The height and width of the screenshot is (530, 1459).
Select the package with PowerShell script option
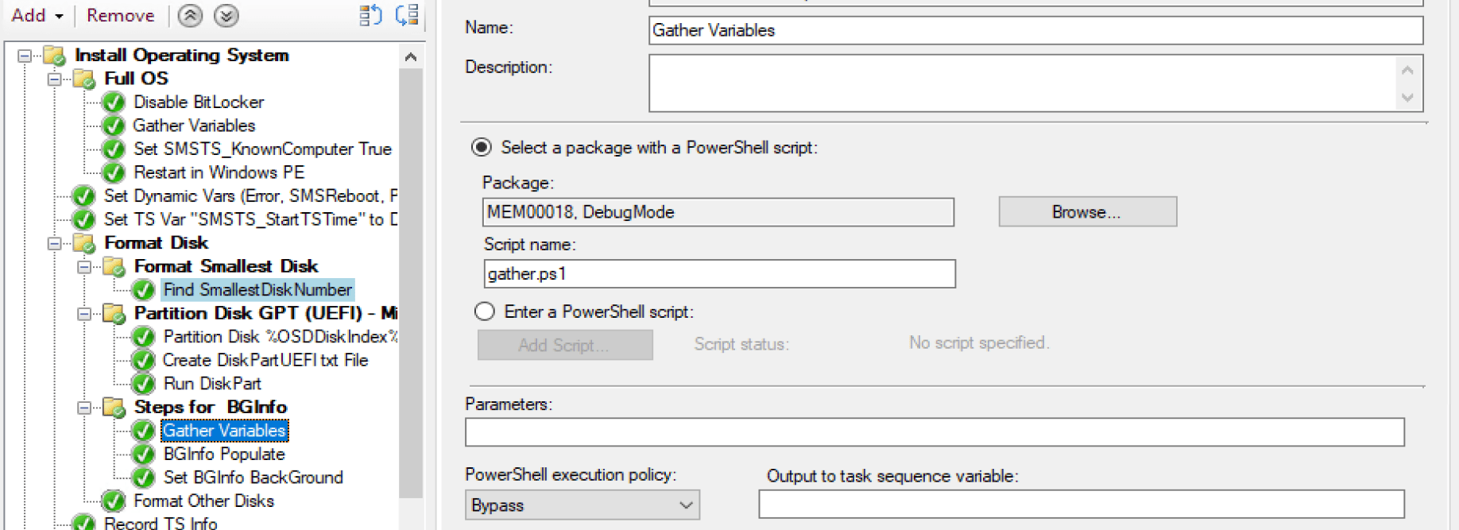pos(482,148)
